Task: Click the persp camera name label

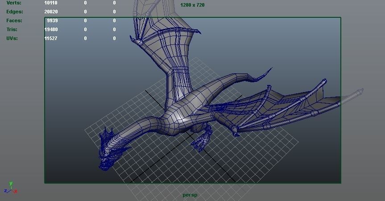Action: [x=190, y=195]
